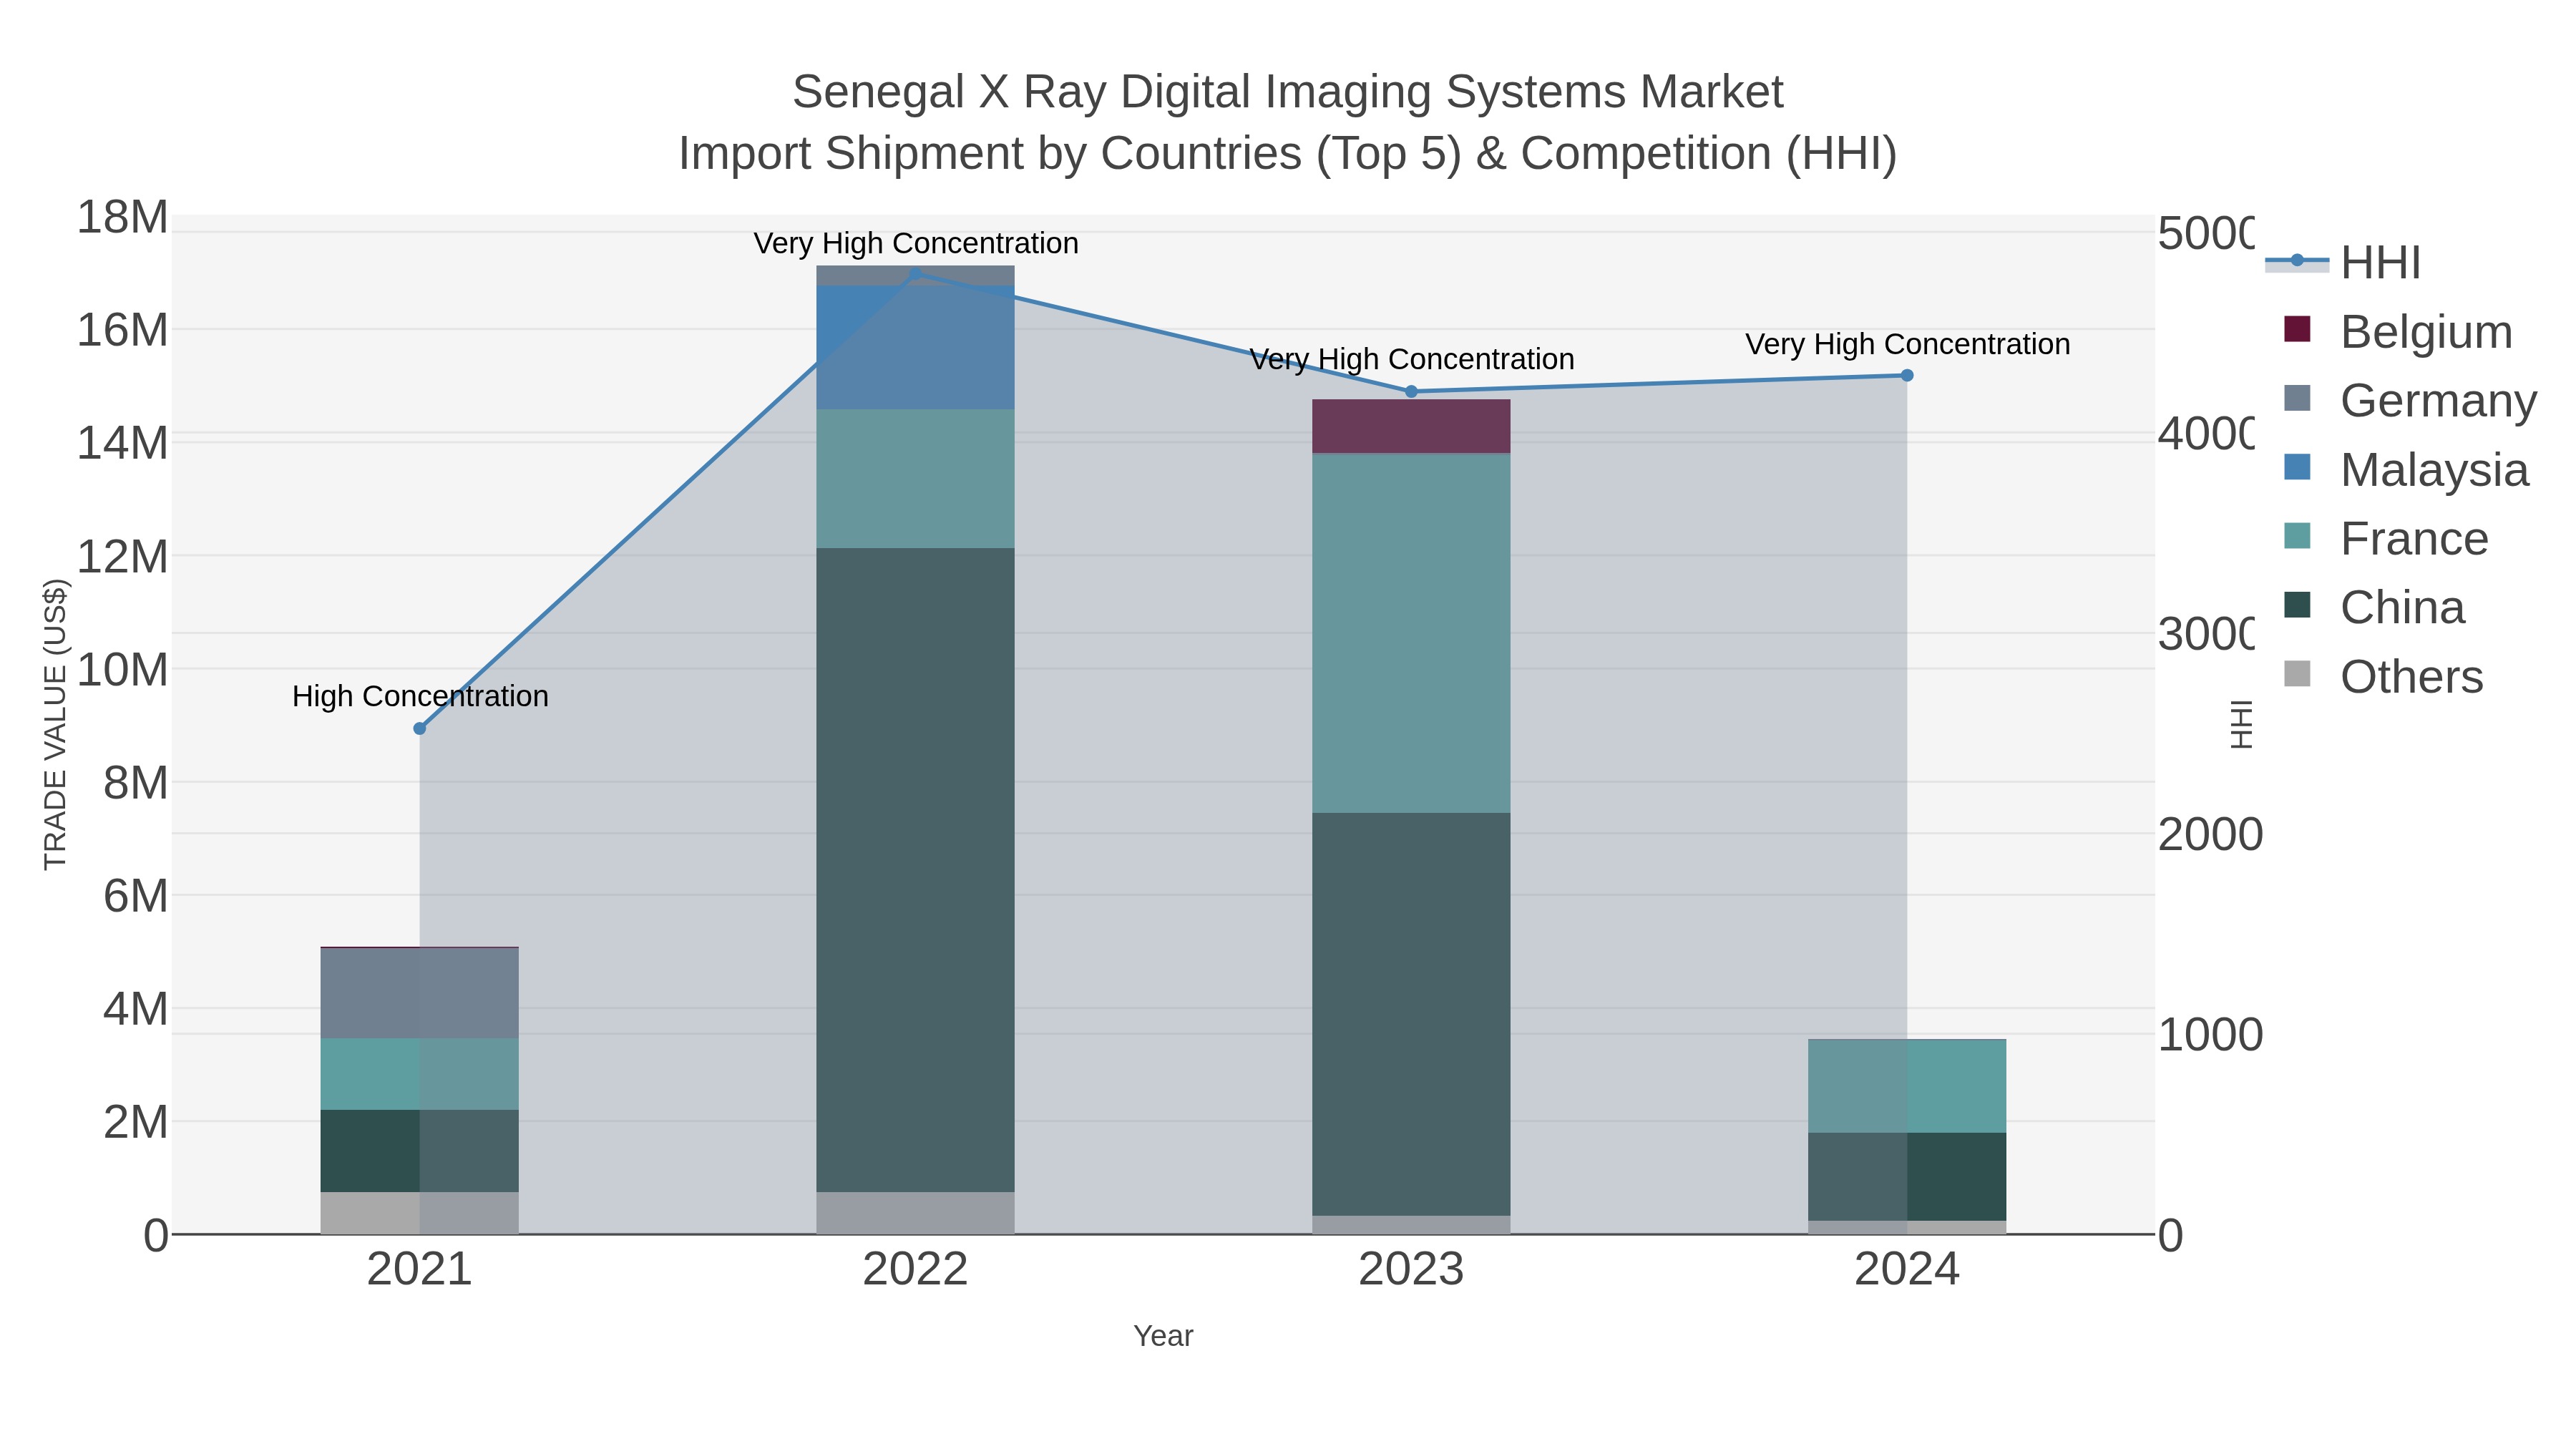This screenshot has width=2576, height=1449.
Task: Click the 2021 x-axis label
Action: tap(420, 1270)
